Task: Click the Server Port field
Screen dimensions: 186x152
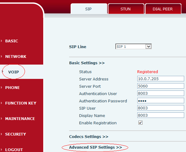Action: [161, 86]
